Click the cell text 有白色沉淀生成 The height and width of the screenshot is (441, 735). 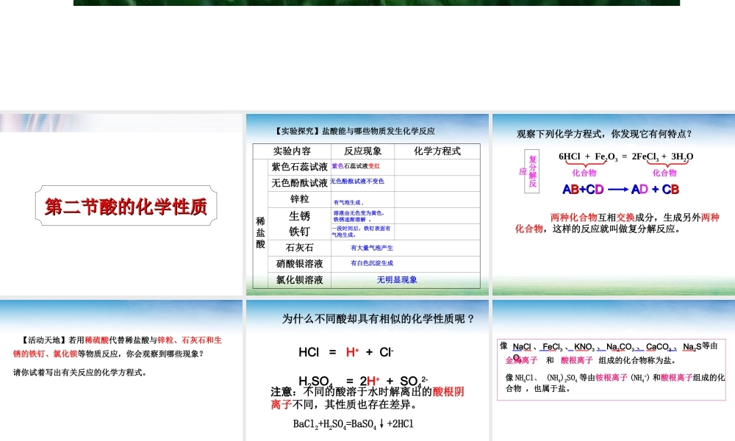pos(372,263)
